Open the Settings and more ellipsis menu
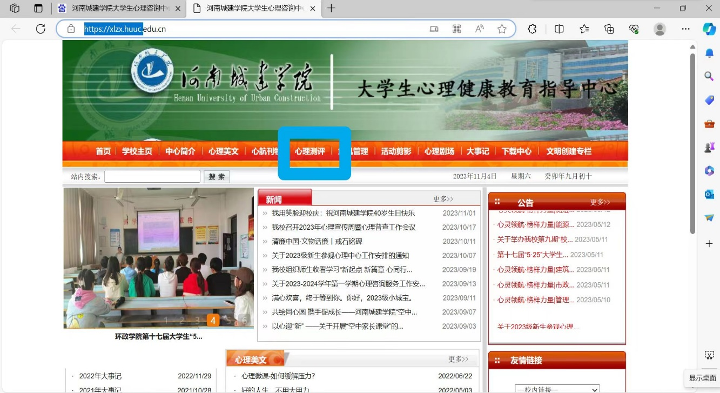The width and height of the screenshot is (720, 393). tap(686, 29)
